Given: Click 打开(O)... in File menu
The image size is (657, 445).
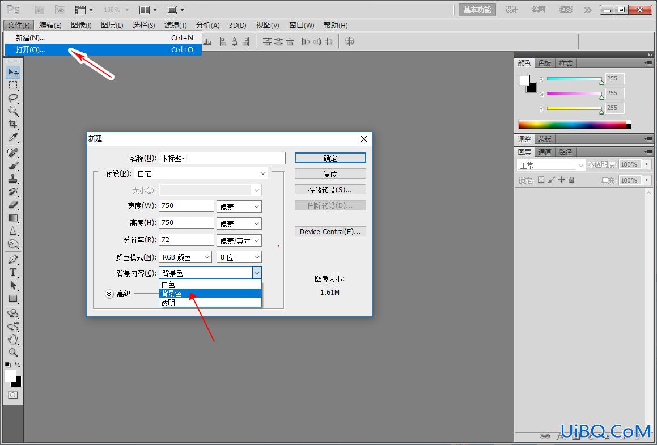Looking at the screenshot, I should [103, 49].
